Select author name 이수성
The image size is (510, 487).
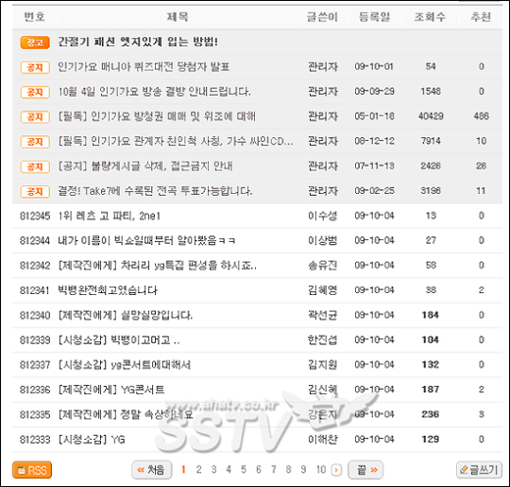click(x=323, y=216)
